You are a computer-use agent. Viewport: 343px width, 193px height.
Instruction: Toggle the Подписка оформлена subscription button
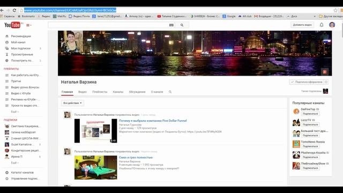(307, 82)
